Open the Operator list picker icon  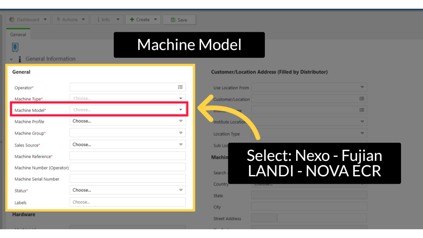(x=180, y=87)
